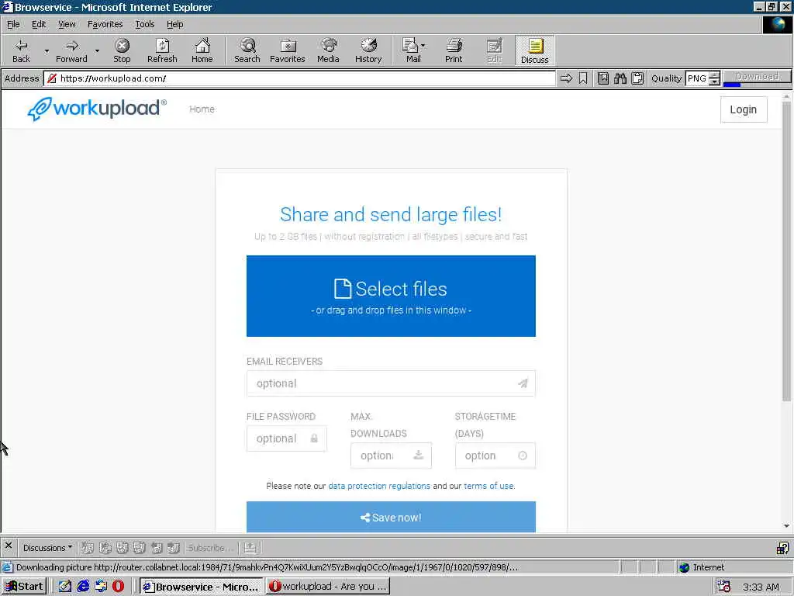Go to the Home page toolbar button

tap(202, 50)
